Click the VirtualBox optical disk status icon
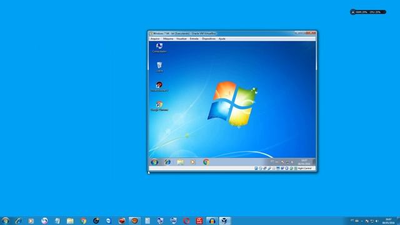400x225 pixels. (x=261, y=168)
